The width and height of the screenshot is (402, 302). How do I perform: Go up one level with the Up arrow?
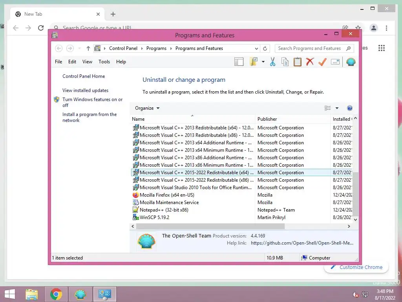coord(88,48)
